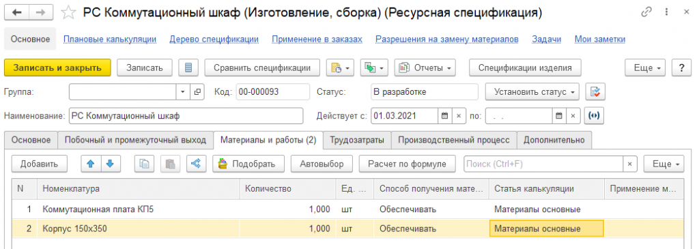
Task: Switch to Производственный процесс tab
Action: coord(454,140)
